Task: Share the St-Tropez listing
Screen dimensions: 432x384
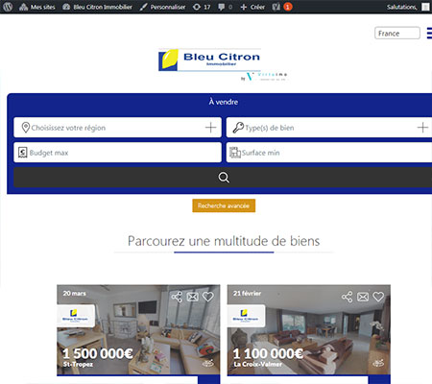Action: point(177,297)
